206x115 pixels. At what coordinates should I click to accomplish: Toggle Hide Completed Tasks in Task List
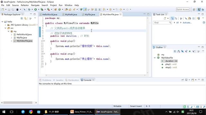tap(186, 19)
